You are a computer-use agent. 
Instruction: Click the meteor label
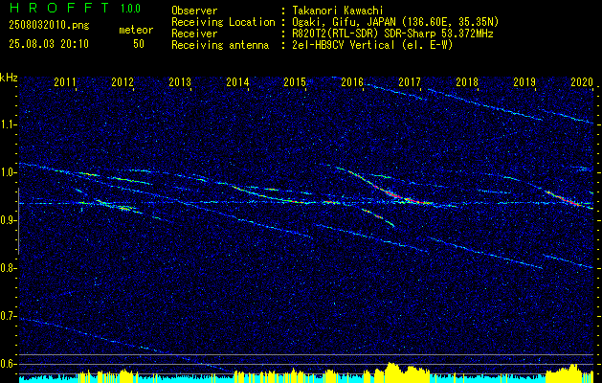(136, 30)
